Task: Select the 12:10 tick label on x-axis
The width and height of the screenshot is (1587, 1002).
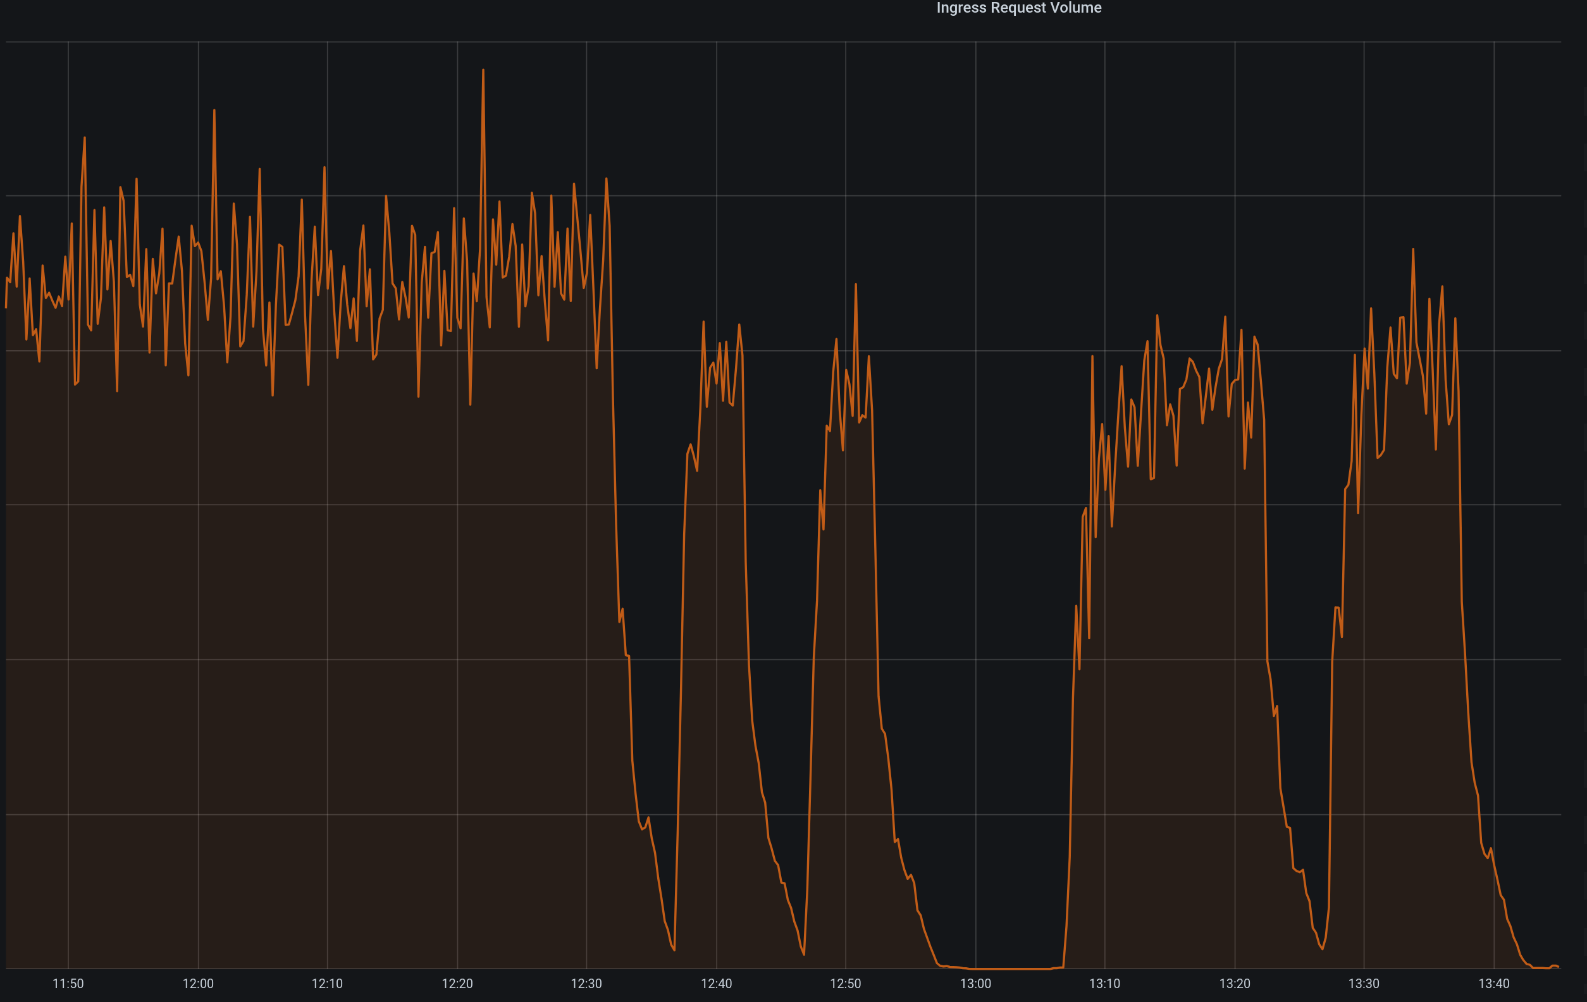Action: point(327,984)
